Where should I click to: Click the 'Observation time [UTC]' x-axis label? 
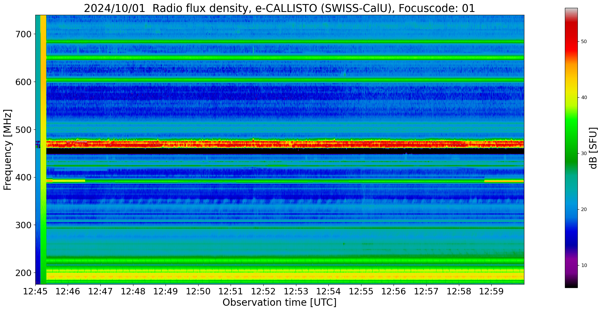pos(279,302)
